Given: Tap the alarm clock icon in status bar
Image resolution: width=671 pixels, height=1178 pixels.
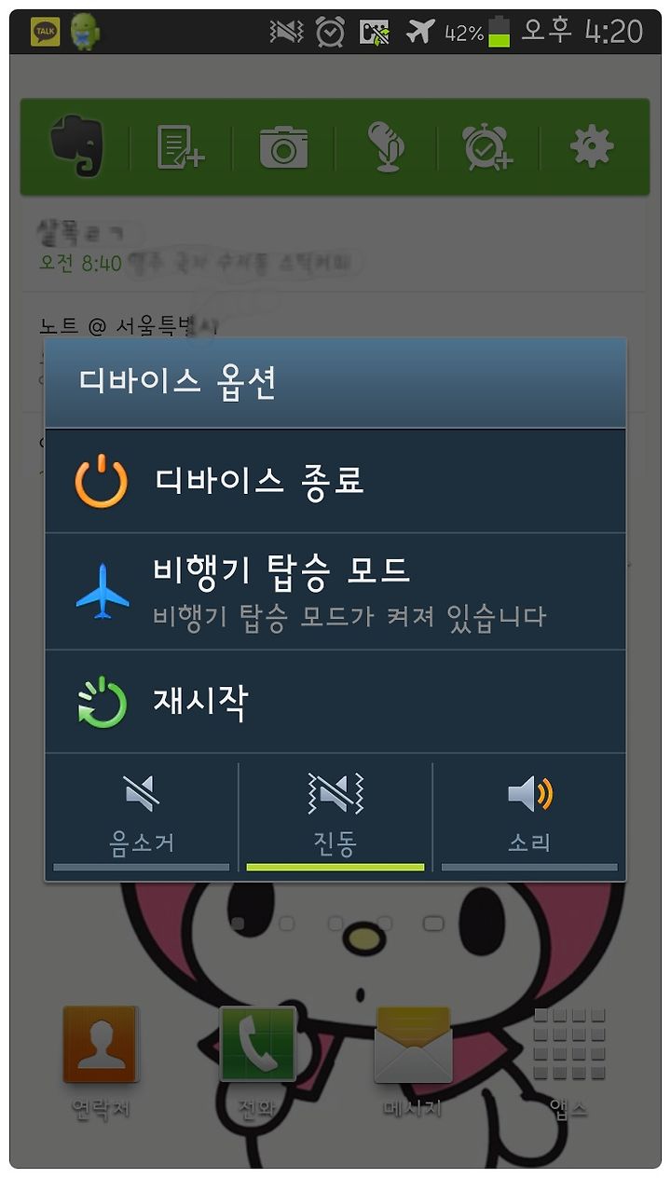Looking at the screenshot, I should click(330, 32).
